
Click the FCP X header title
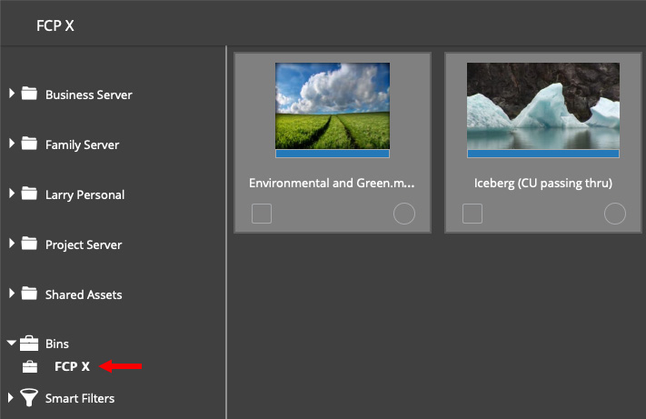coord(55,25)
